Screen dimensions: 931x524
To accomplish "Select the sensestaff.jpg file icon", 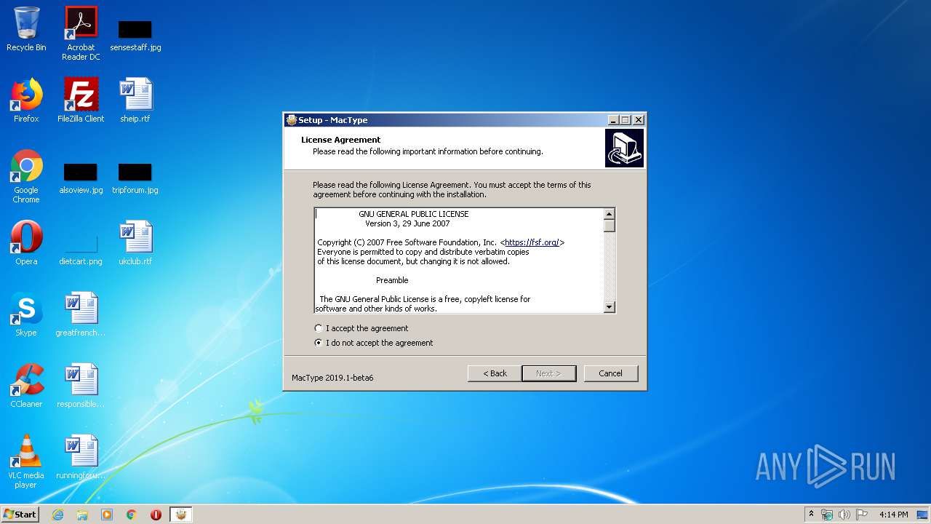I will (x=135, y=35).
